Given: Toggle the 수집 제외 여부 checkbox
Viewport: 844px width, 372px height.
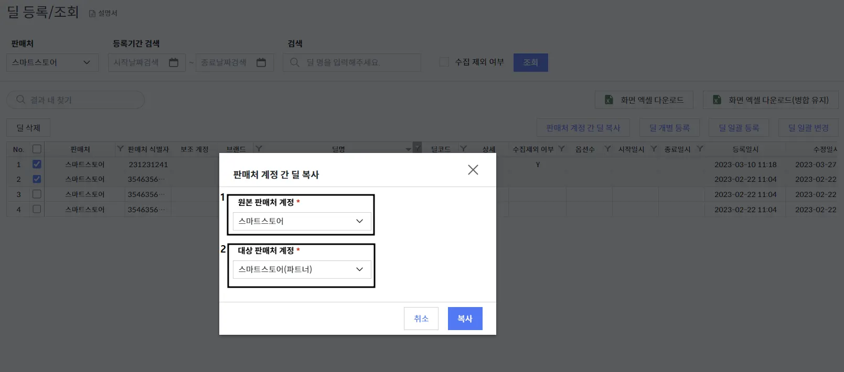Looking at the screenshot, I should coord(444,62).
